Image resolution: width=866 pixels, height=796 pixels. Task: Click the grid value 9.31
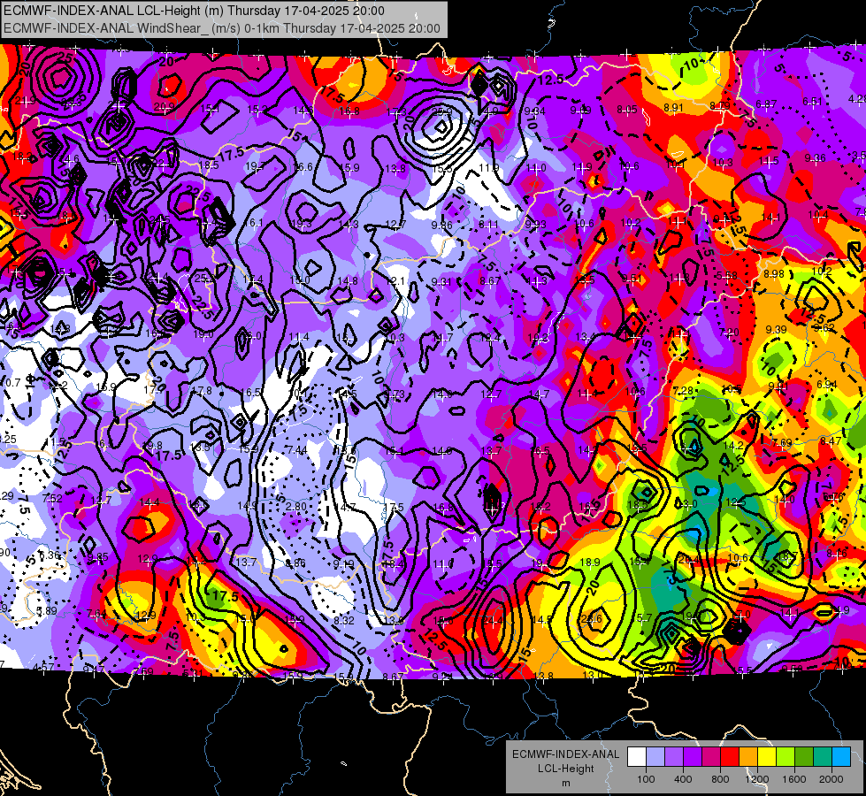pos(441,282)
